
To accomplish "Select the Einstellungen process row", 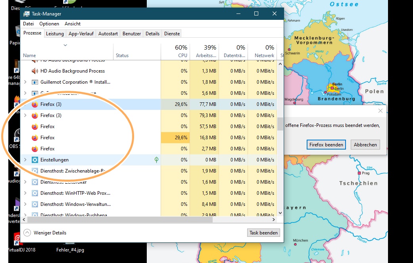I will point(148,160).
